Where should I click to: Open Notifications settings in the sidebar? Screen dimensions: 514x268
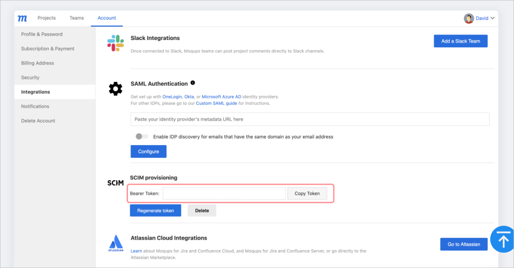click(35, 106)
